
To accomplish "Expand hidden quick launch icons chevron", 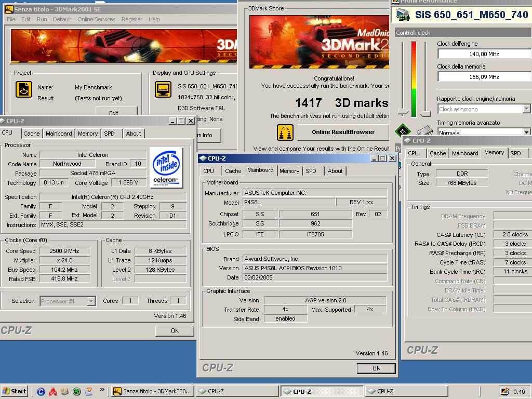I will 102,390.
